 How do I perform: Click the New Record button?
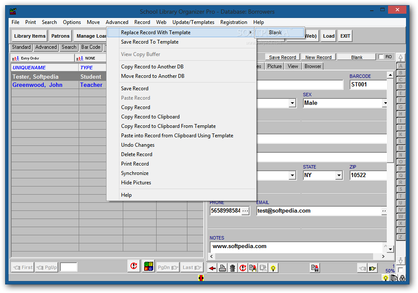coord(318,57)
